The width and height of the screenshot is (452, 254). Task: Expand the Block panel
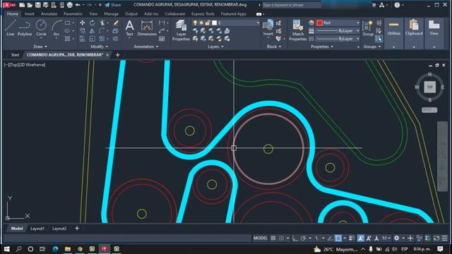(x=274, y=47)
